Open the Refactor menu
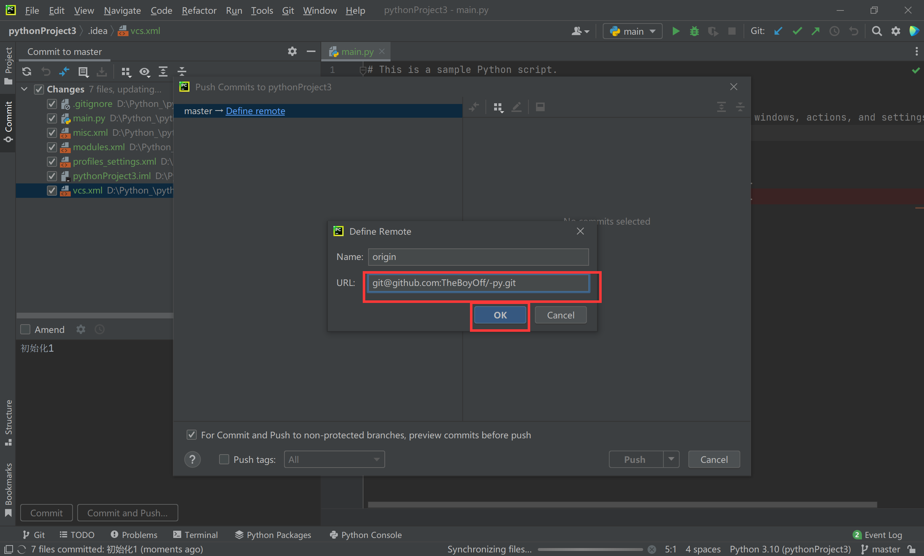The width and height of the screenshot is (924, 556). (199, 10)
